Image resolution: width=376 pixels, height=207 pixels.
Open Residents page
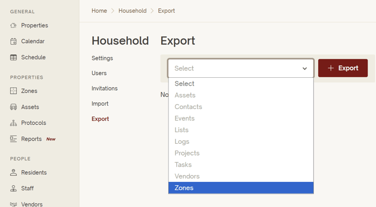pyautogui.click(x=34, y=172)
